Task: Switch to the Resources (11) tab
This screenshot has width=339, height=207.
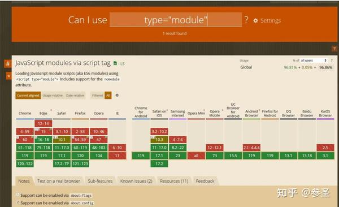Action: click(x=174, y=181)
